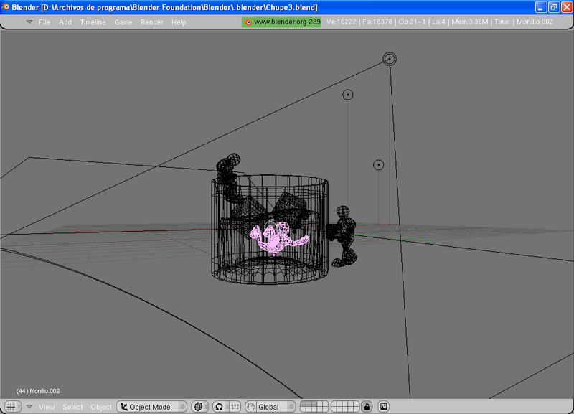Collapse the top header menus triangle

(x=29, y=22)
